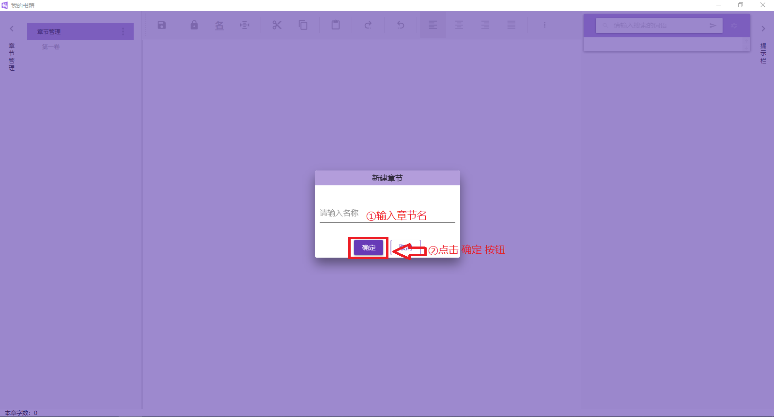This screenshot has width=774, height=417.
Task: Open the toolbar three-dot overflow menu
Action: (x=544, y=25)
